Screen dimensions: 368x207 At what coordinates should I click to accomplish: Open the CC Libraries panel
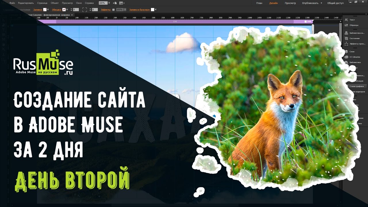coord(352,57)
